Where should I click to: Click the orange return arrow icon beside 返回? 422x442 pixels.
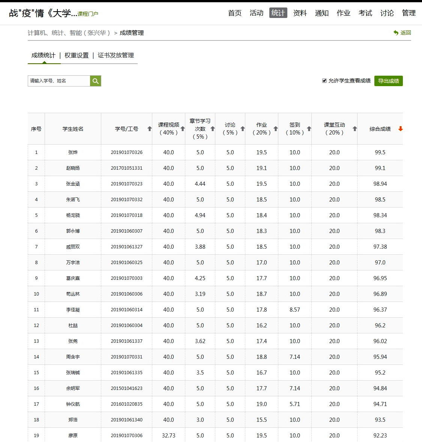tap(396, 33)
